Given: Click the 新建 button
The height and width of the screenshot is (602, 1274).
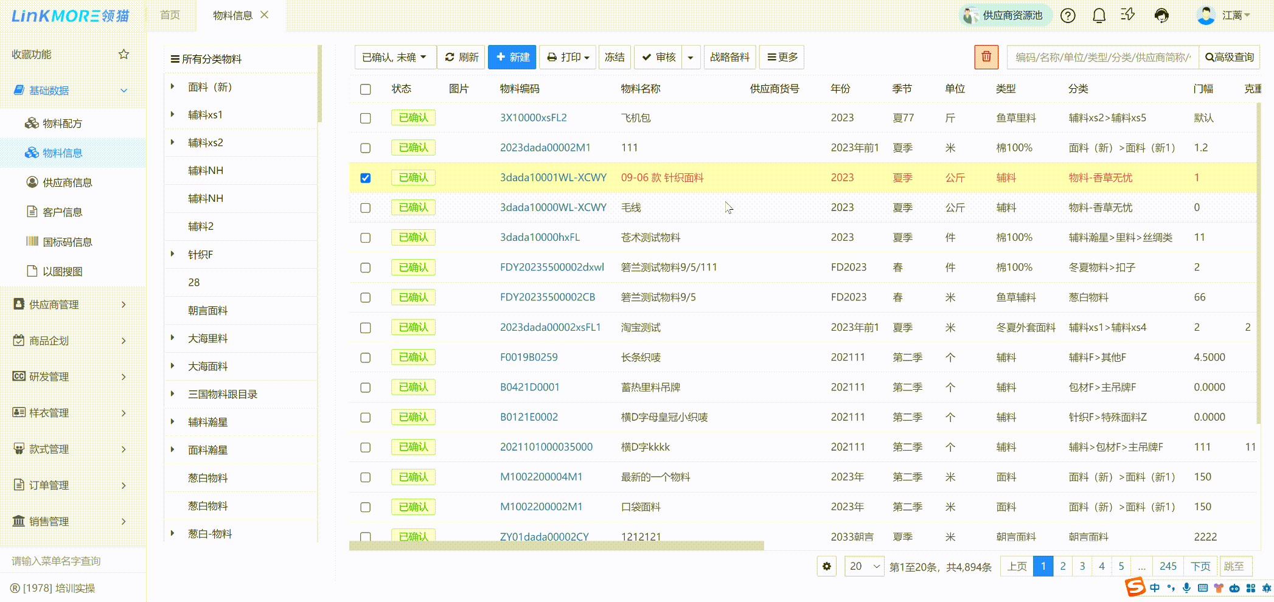Looking at the screenshot, I should (x=512, y=57).
